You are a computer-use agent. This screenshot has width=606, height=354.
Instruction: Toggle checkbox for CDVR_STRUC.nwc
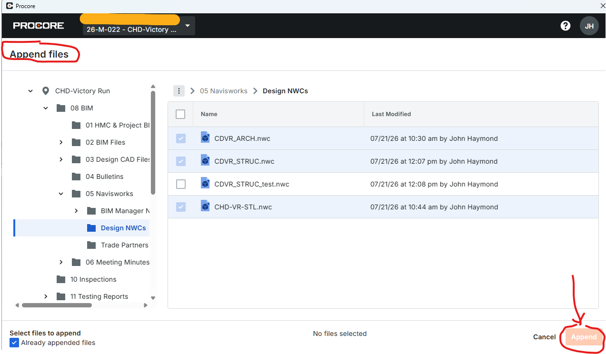point(181,161)
